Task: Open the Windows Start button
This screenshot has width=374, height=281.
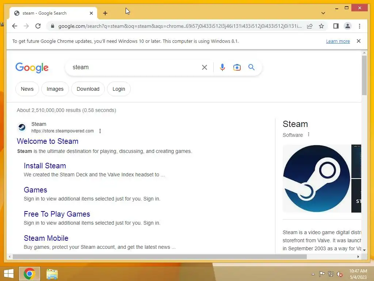Action: tap(9, 274)
